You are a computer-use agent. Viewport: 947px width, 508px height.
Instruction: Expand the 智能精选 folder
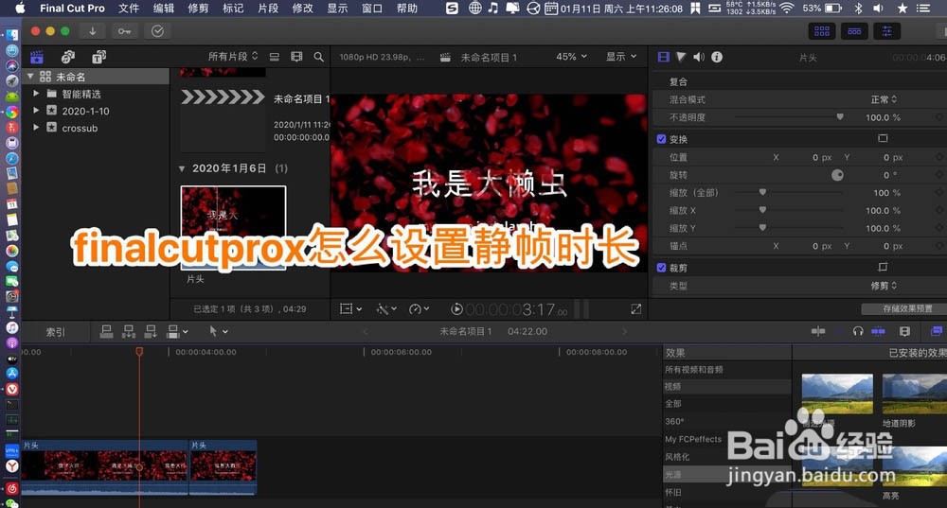pyautogui.click(x=36, y=94)
